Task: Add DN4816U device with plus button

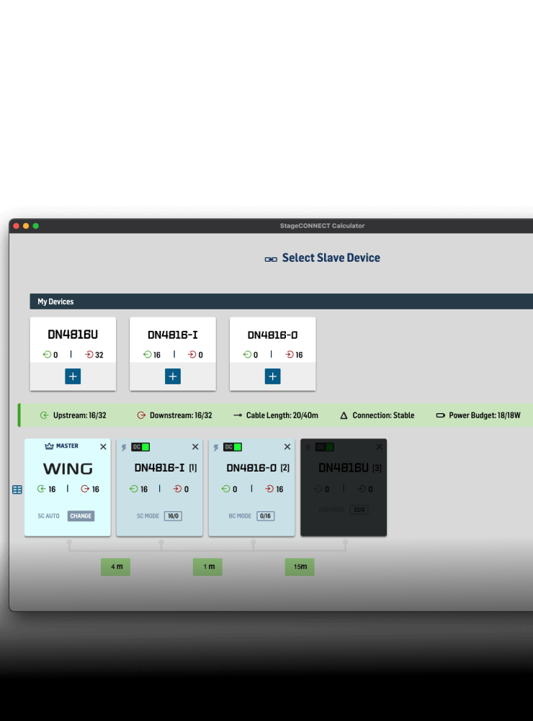Action: pos(73,376)
